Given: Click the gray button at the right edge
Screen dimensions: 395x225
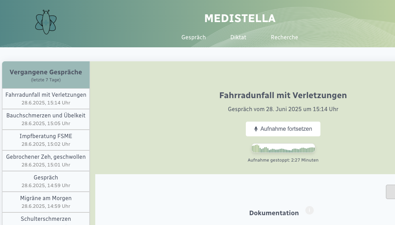Looking at the screenshot, I should 390,192.
